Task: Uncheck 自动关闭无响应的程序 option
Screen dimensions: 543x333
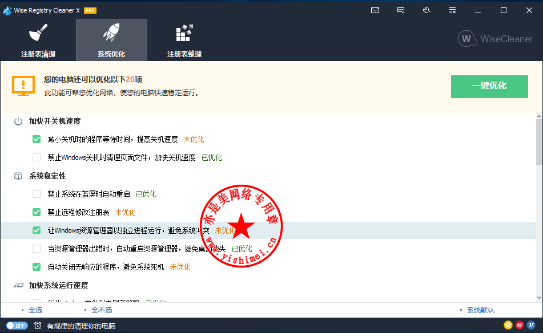Action: click(x=37, y=267)
